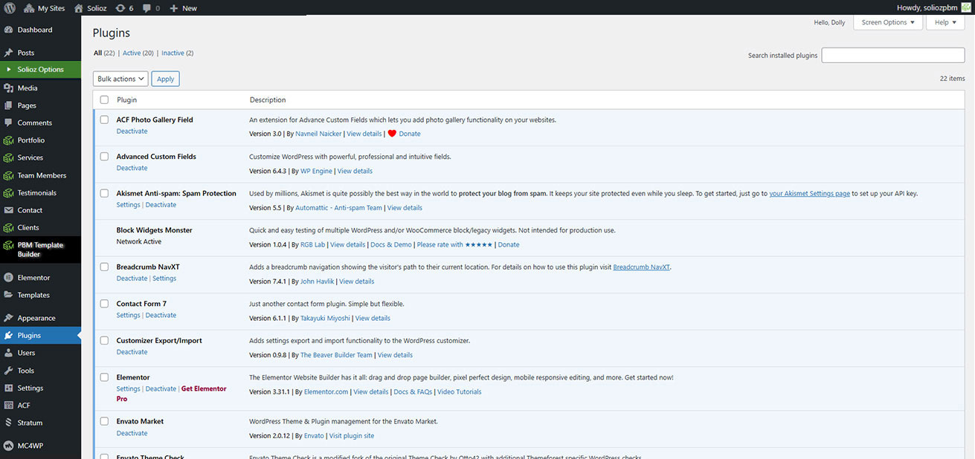Open the updates icon showing 6
The image size is (975, 459).
coord(120,8)
